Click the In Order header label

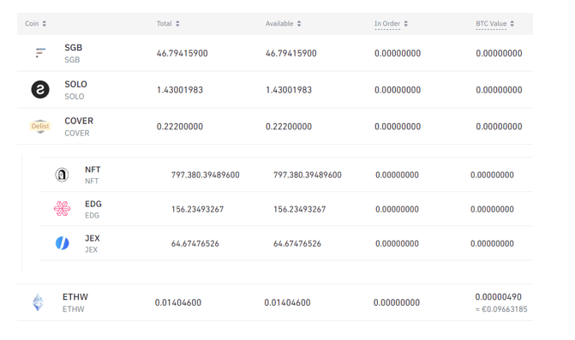(x=387, y=23)
